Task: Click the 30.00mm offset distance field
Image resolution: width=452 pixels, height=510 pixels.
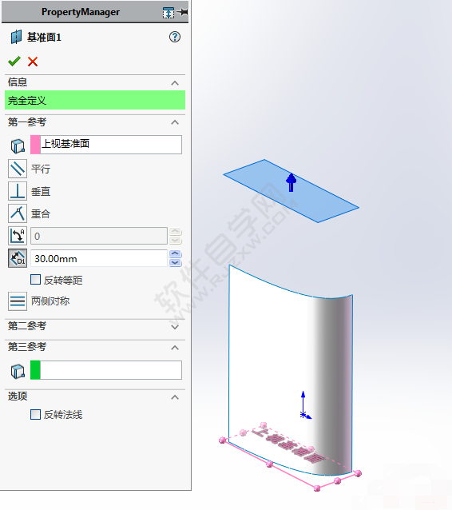Action: [99, 258]
